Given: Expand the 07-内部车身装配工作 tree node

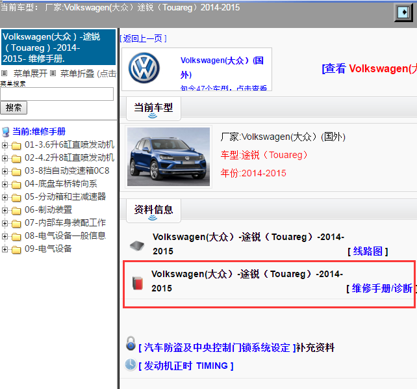Looking at the screenshot, I should pos(5,223).
